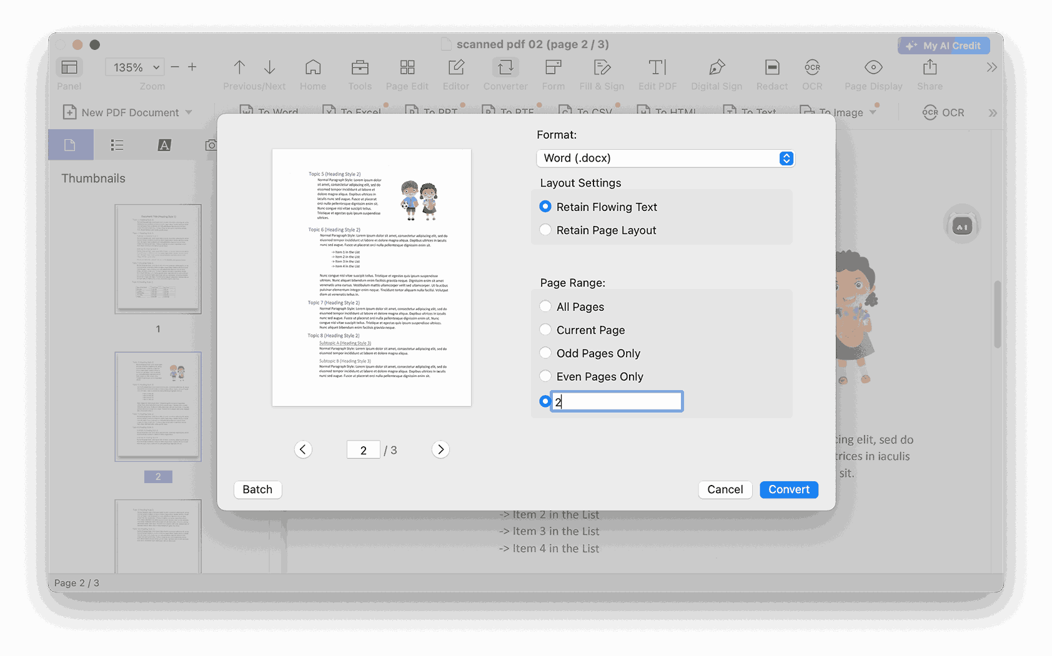Viewport: 1052px width, 656px height.
Task: Open the Edit PDF tool
Action: [x=657, y=67]
